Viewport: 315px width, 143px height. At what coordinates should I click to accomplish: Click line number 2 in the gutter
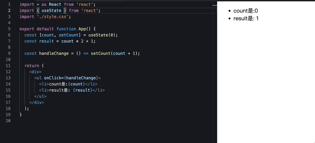pyautogui.click(x=9, y=11)
